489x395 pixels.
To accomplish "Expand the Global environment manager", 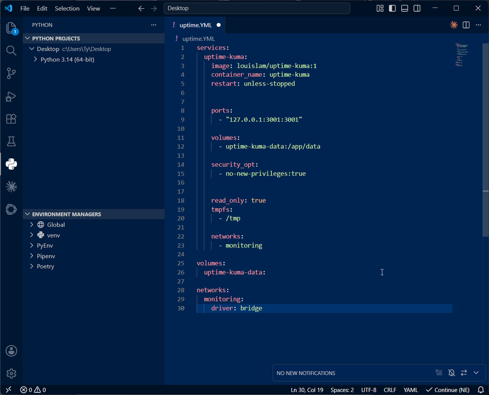I will coord(31,224).
